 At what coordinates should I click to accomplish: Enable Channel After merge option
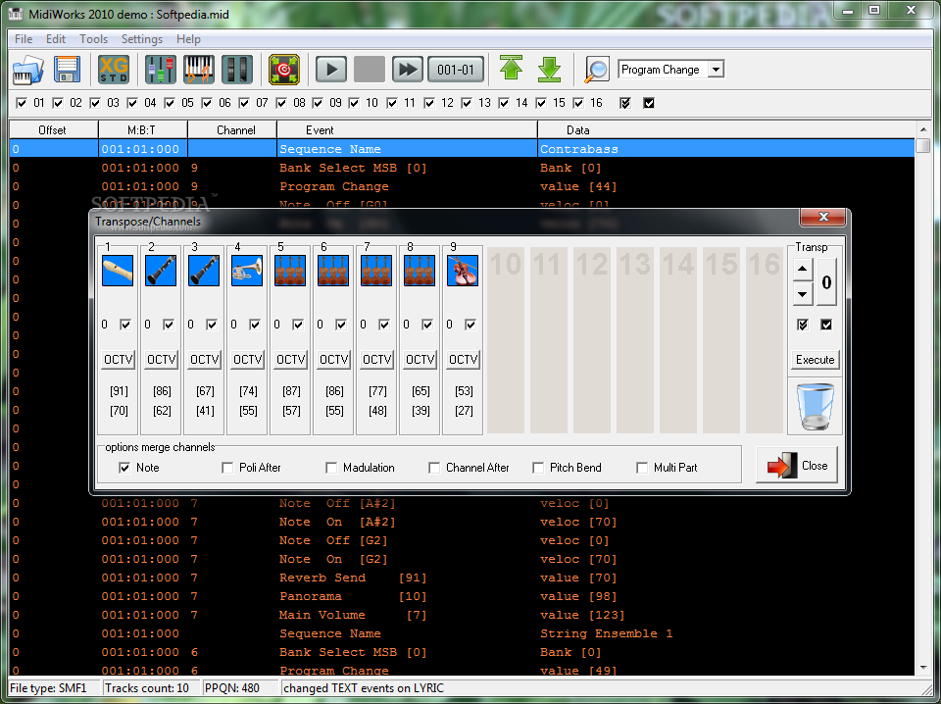click(x=434, y=468)
